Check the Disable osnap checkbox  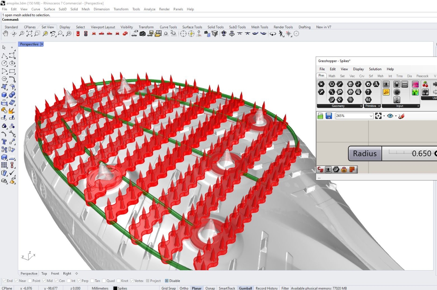coord(167,281)
